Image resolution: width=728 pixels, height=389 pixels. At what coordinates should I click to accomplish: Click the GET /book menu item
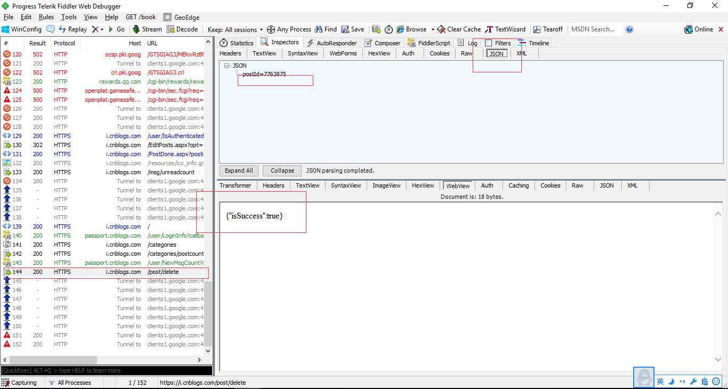pyautogui.click(x=141, y=17)
